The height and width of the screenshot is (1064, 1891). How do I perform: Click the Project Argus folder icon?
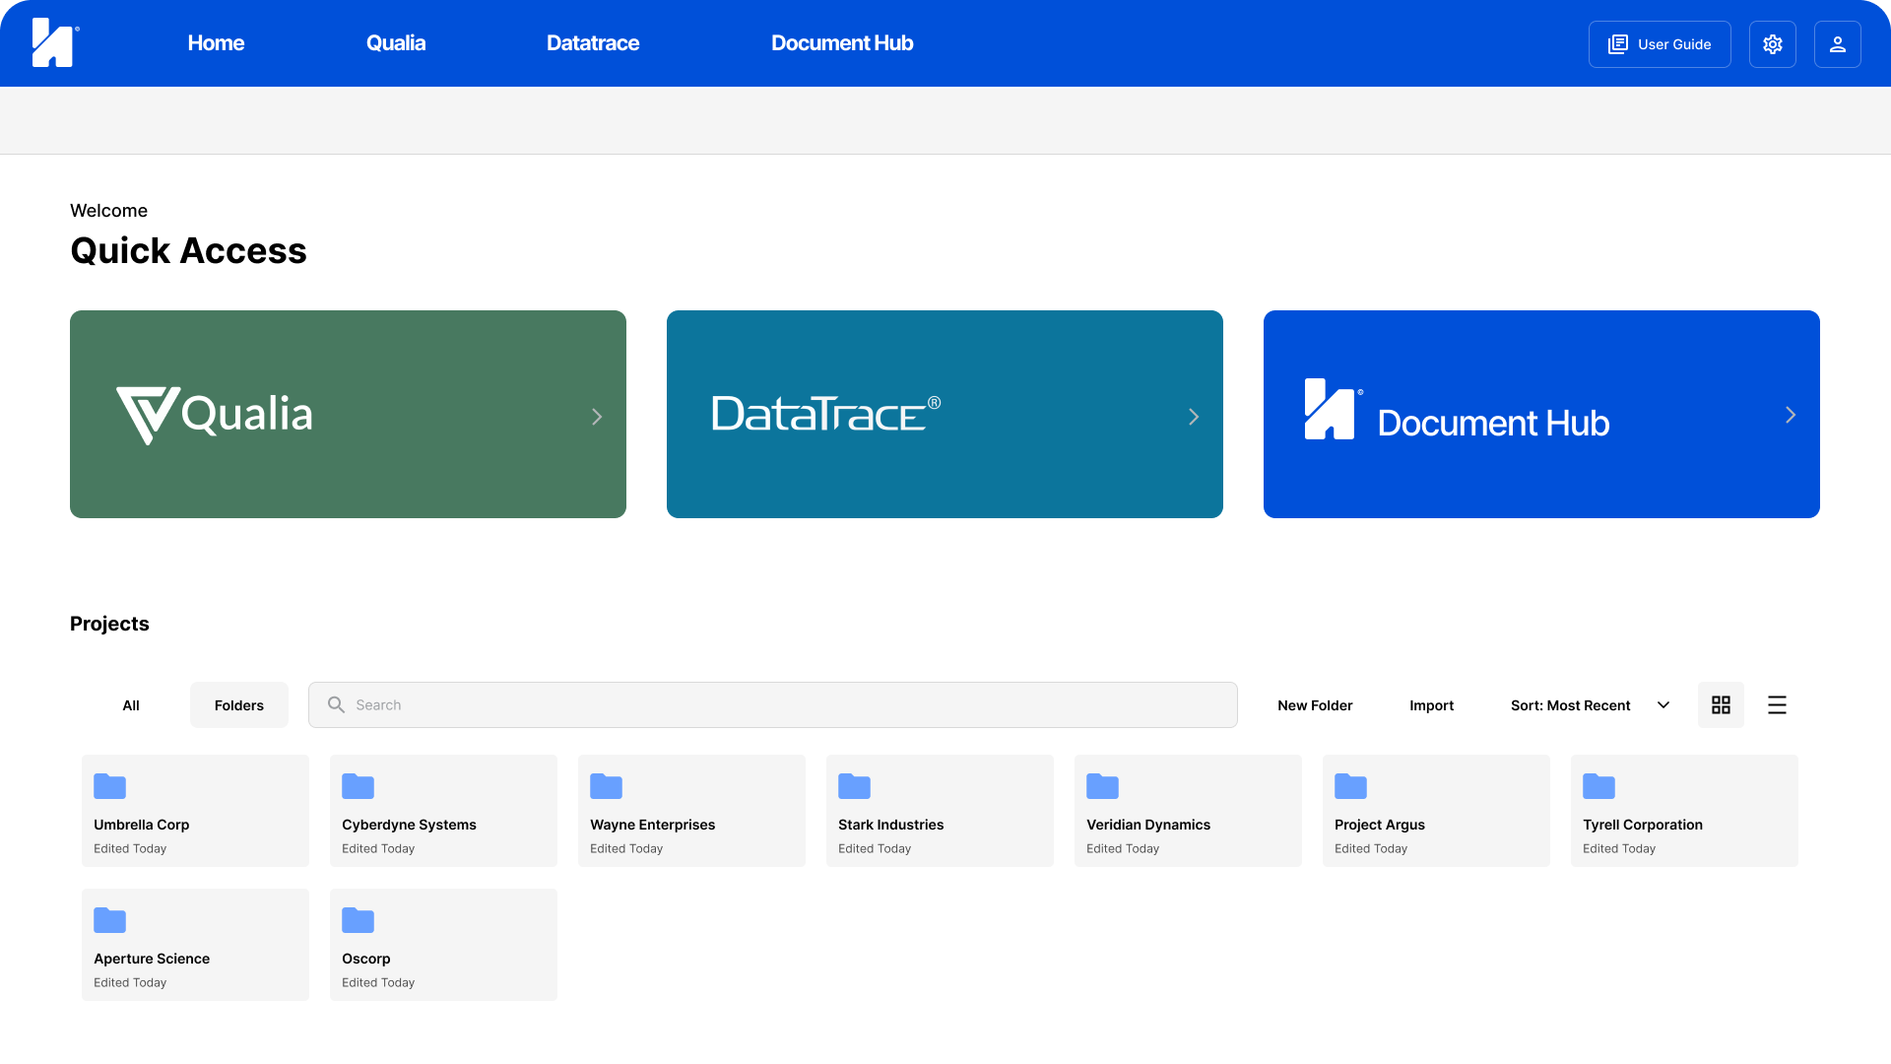(x=1350, y=786)
